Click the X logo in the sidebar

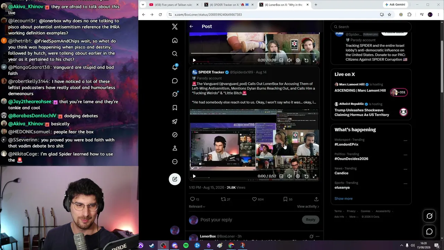[175, 27]
